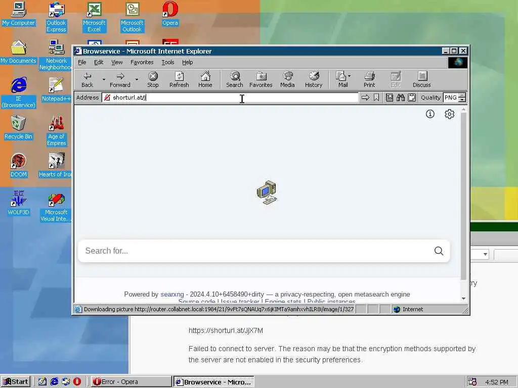The width and height of the screenshot is (518, 388).
Task: Decrease Quality with the down spinner
Action: [x=462, y=100]
